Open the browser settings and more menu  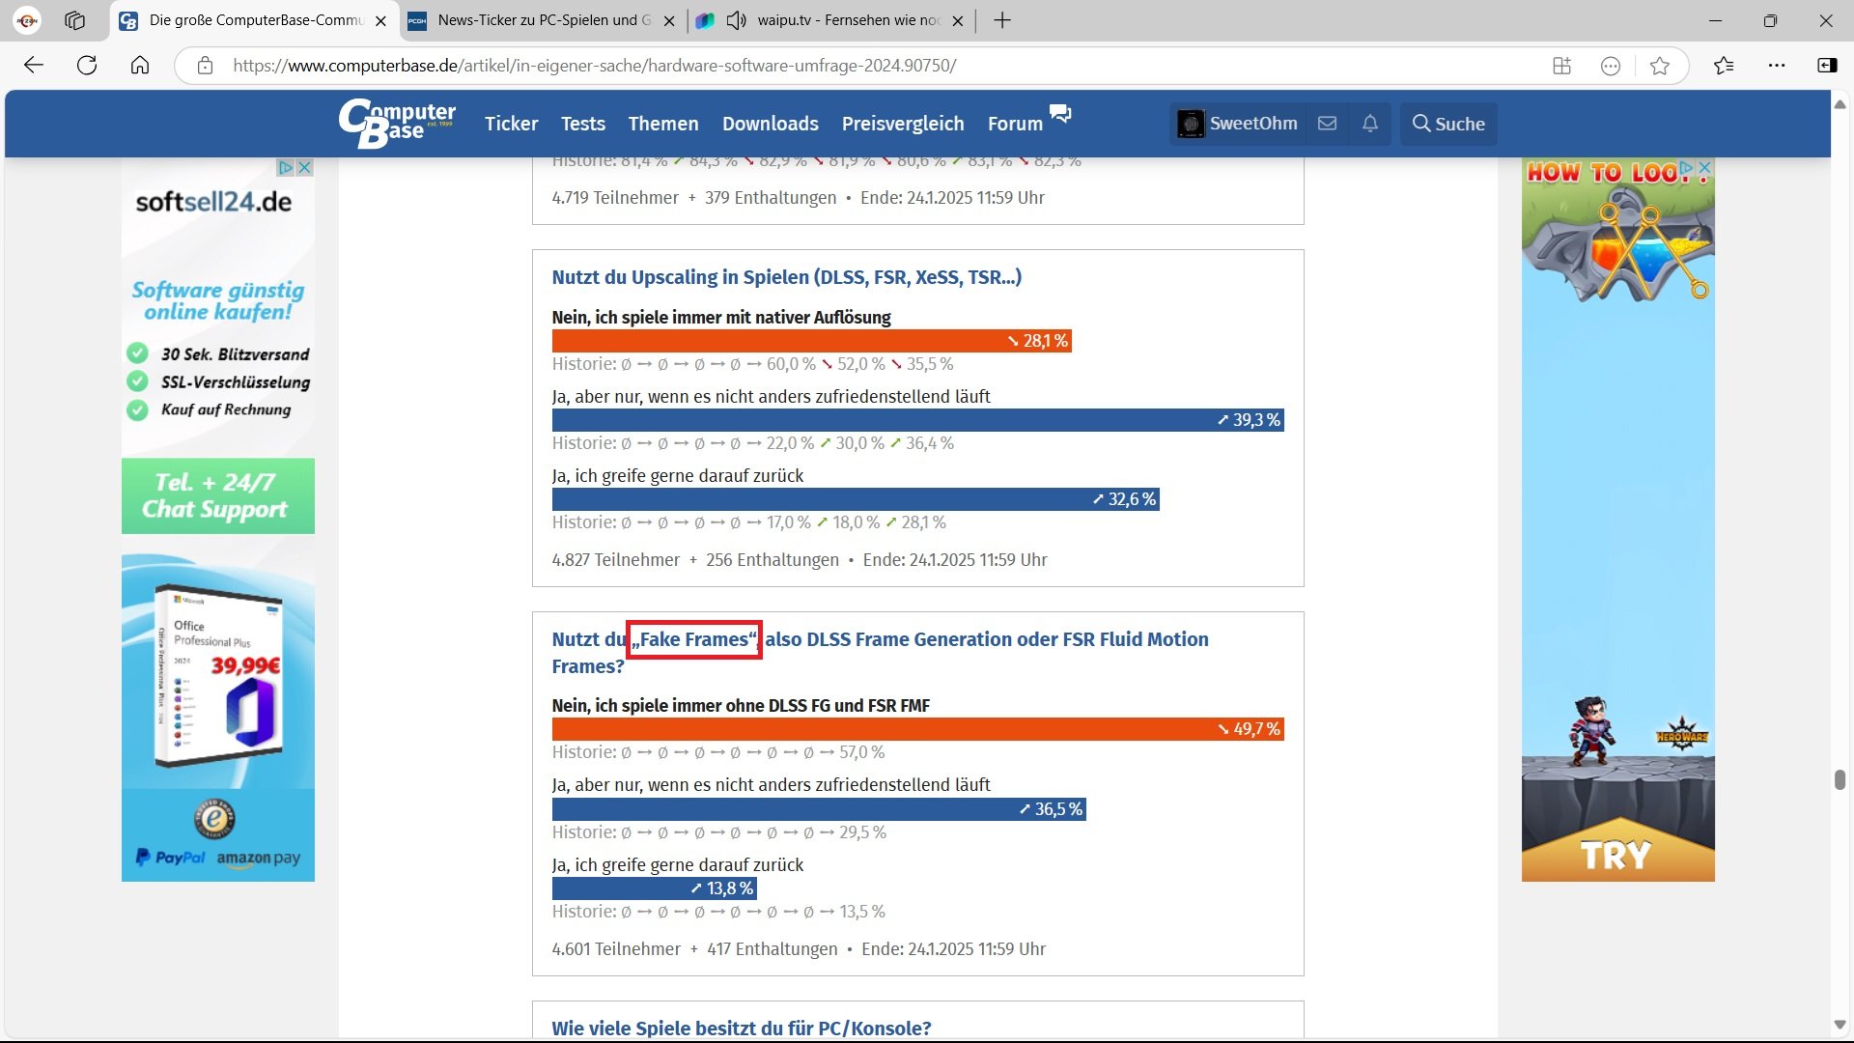point(1777,66)
